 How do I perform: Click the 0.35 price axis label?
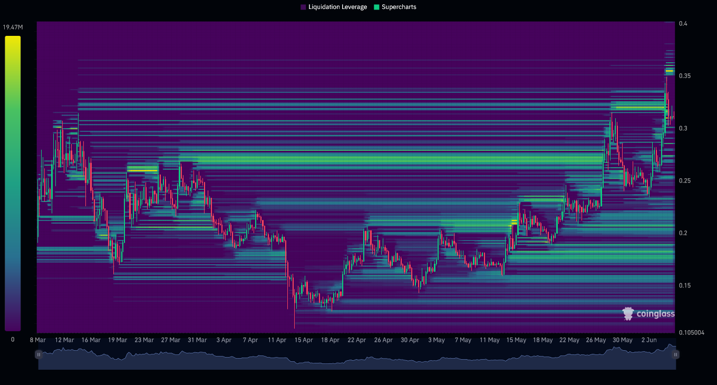click(x=684, y=76)
